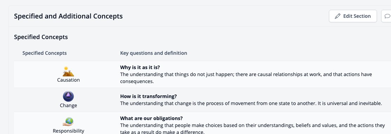Click the 'What are our obligations?' question

(x=151, y=118)
